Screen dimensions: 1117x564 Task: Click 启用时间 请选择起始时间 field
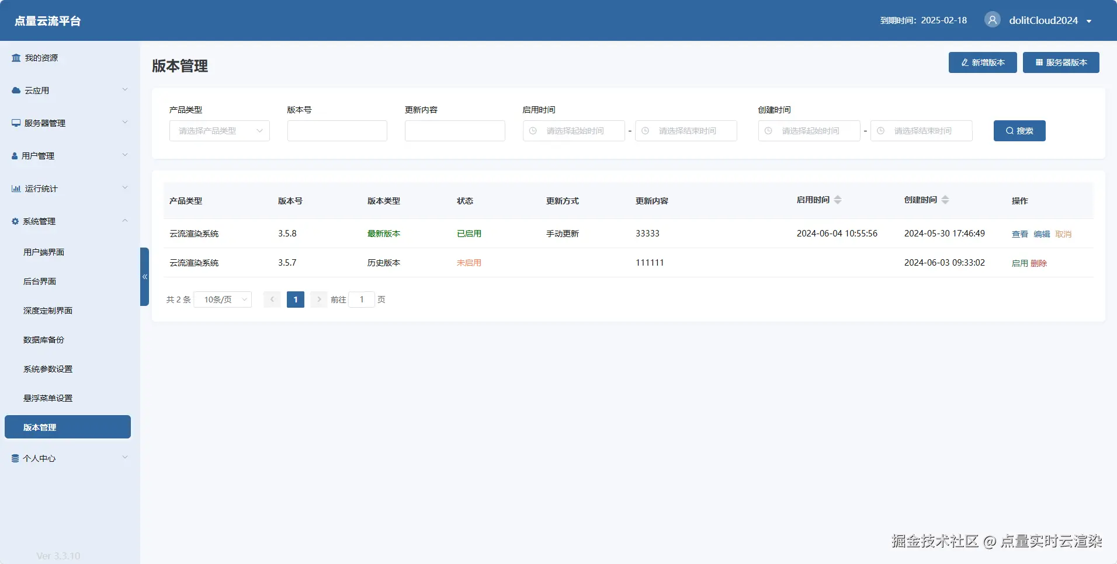click(x=574, y=131)
